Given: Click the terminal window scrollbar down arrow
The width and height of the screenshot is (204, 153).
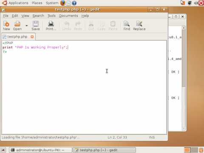Looking at the screenshot, I should point(184,129).
